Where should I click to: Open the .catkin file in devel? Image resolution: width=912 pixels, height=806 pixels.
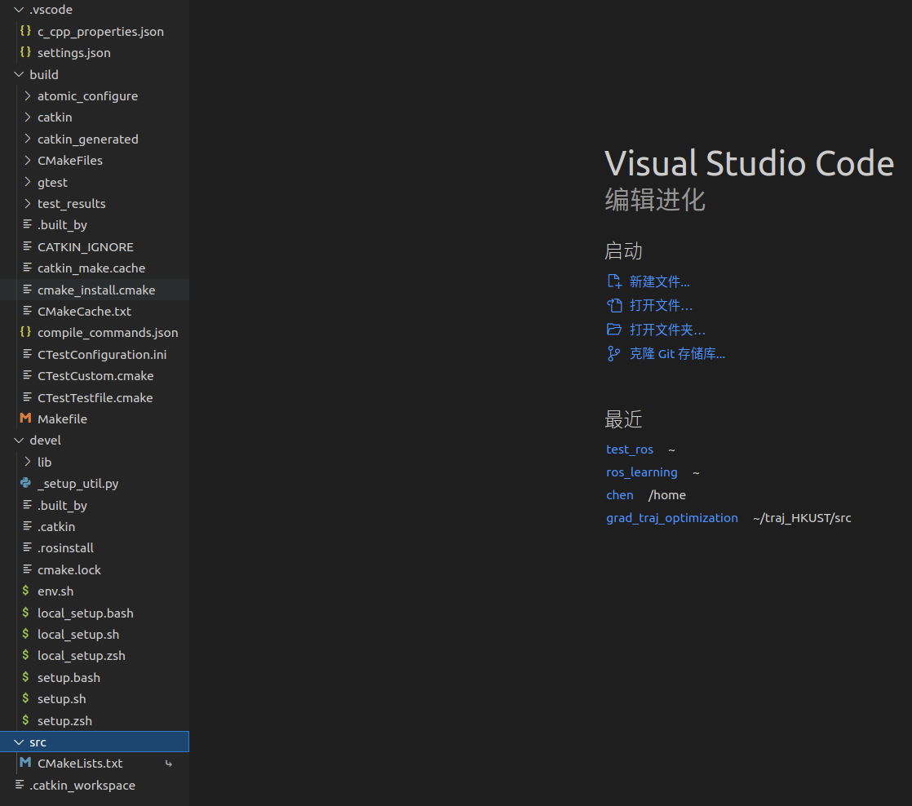coord(56,526)
